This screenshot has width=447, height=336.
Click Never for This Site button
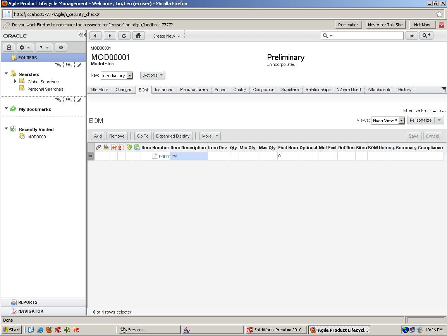[x=385, y=25]
